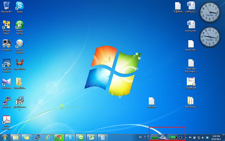
Task: Select the VMware Player desktop shortcut
Action: click(6, 27)
